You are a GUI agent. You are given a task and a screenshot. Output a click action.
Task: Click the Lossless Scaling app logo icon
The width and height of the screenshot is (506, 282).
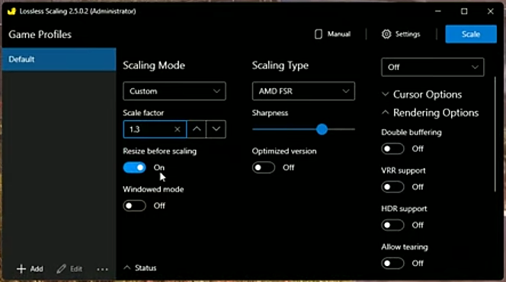coord(11,11)
